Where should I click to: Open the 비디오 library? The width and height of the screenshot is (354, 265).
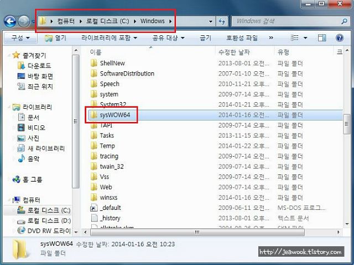coord(36,128)
